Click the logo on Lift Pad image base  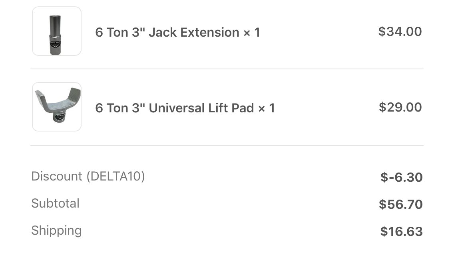(x=60, y=117)
